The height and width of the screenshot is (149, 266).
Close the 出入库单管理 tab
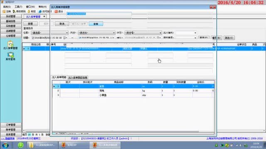[x=44, y=17]
